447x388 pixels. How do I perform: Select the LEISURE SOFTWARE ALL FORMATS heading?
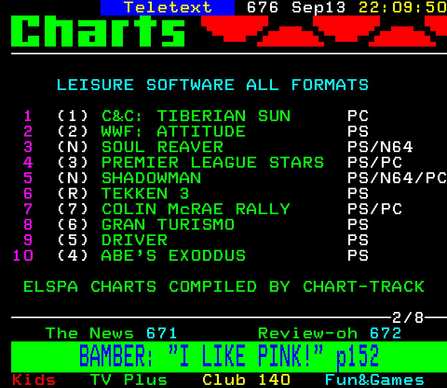pos(213,85)
